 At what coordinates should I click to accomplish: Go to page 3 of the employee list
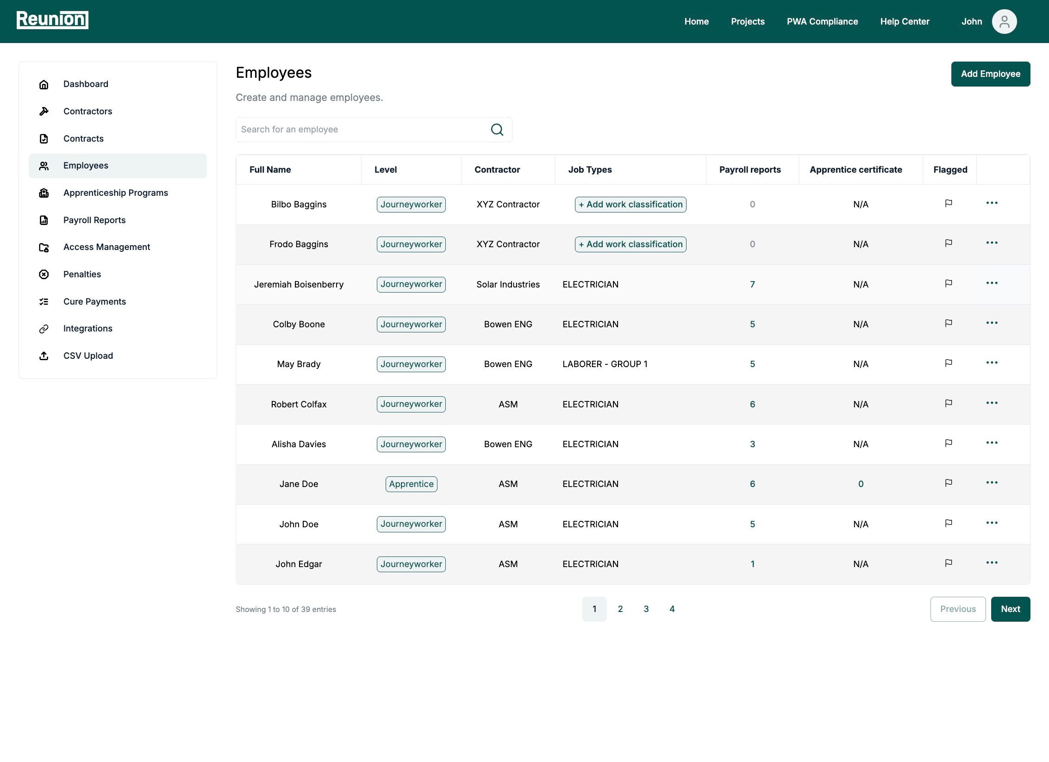click(646, 609)
